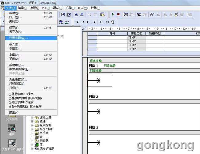The image size is (200, 154).
Task: Click the 网络标题 title of network 1
Action: click(x=110, y=66)
